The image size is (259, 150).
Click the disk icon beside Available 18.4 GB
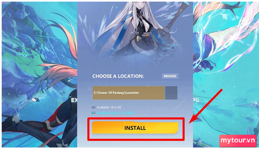click(x=94, y=107)
